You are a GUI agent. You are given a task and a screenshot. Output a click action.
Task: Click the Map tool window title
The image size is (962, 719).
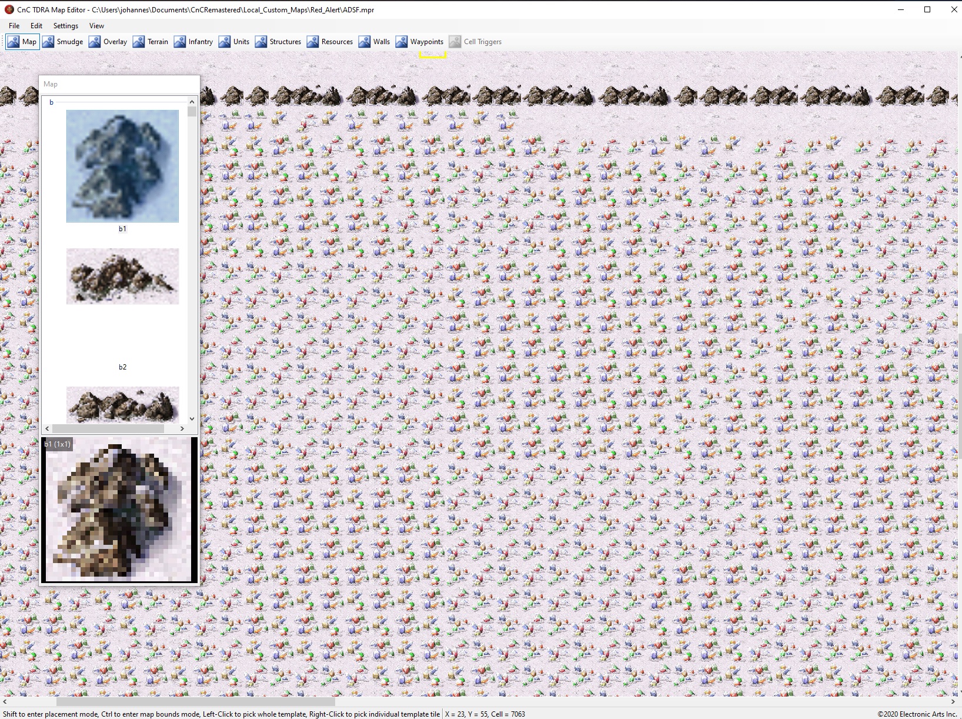pos(51,84)
